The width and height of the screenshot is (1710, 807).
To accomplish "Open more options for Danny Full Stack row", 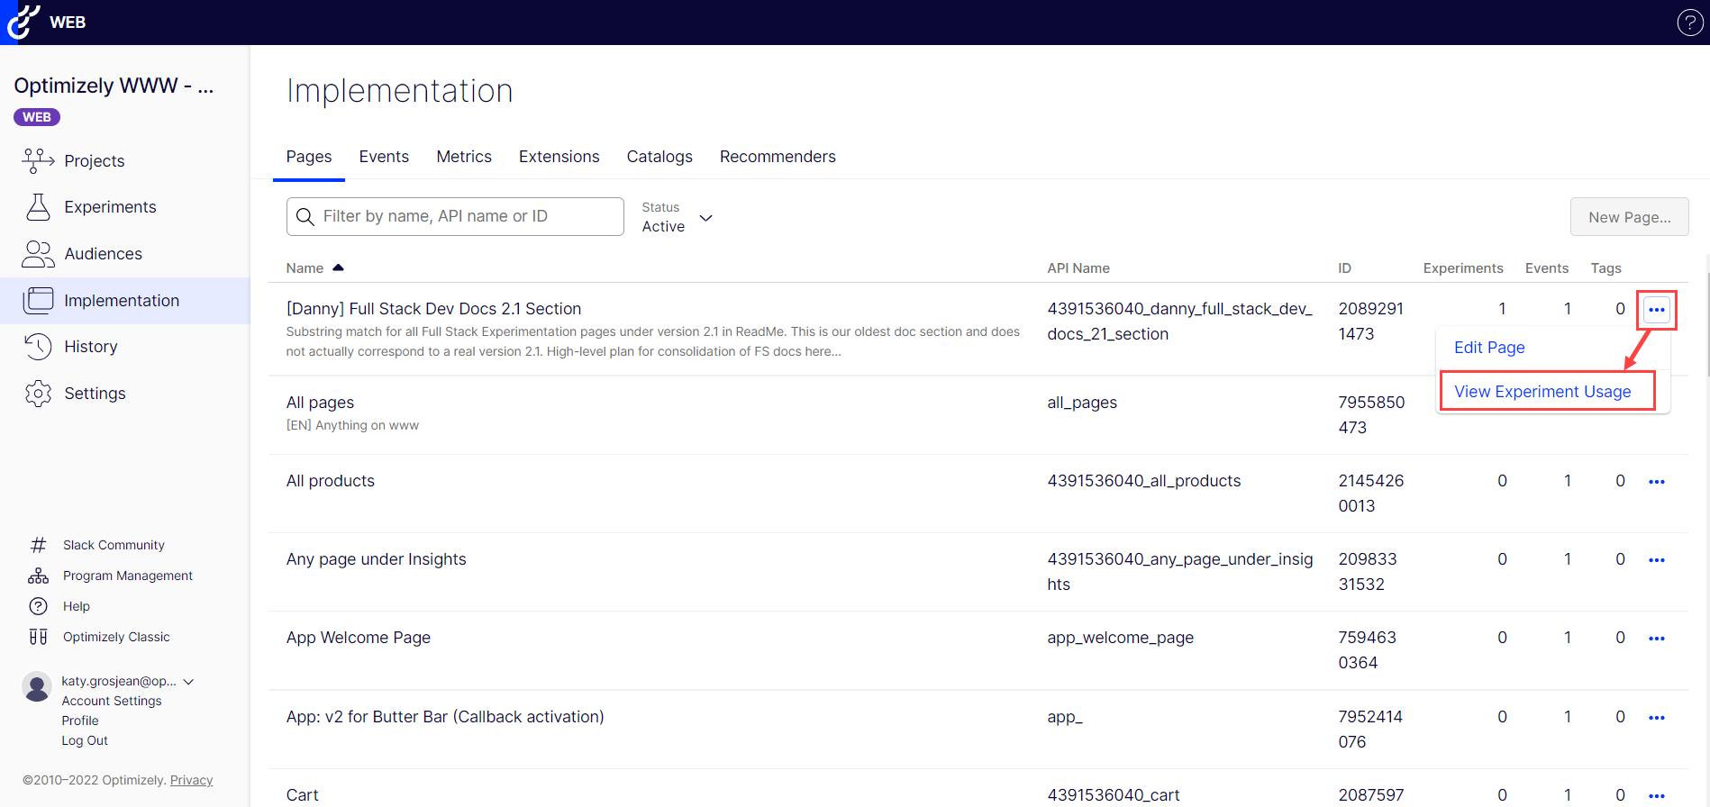I will [1656, 310].
